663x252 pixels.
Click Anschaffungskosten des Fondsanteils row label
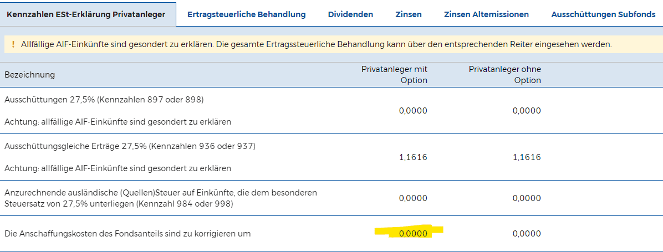(127, 233)
